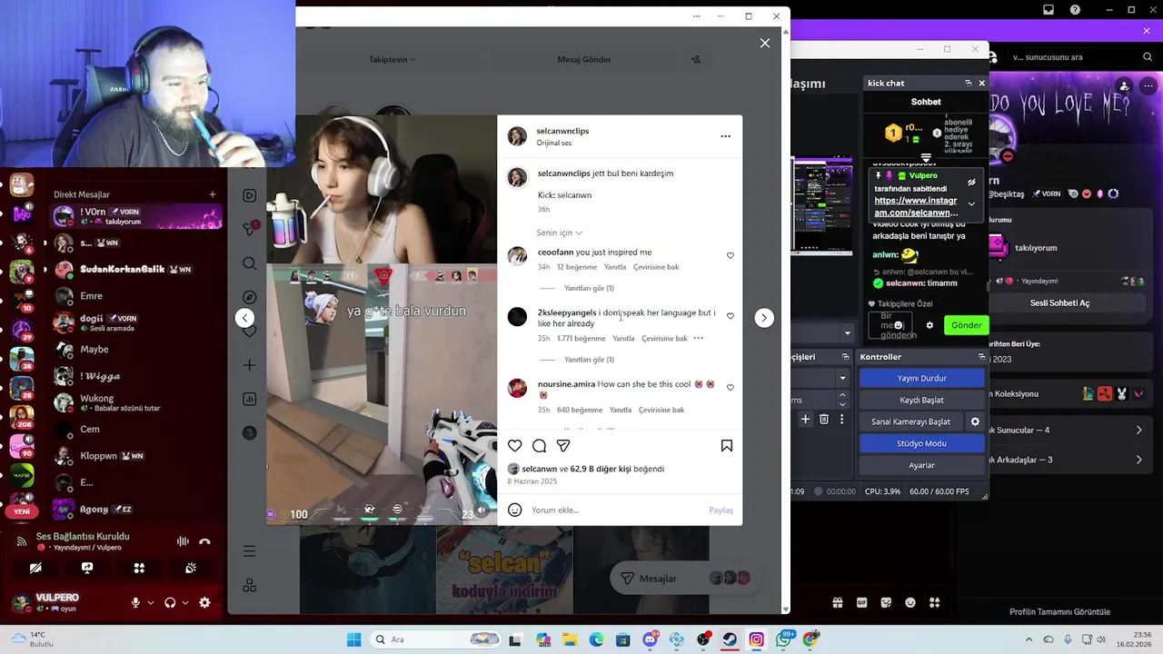This screenshot has height=654, width=1163.
Task: Open the Explore compass icon in the Instagram sidebar
Action: (x=250, y=297)
